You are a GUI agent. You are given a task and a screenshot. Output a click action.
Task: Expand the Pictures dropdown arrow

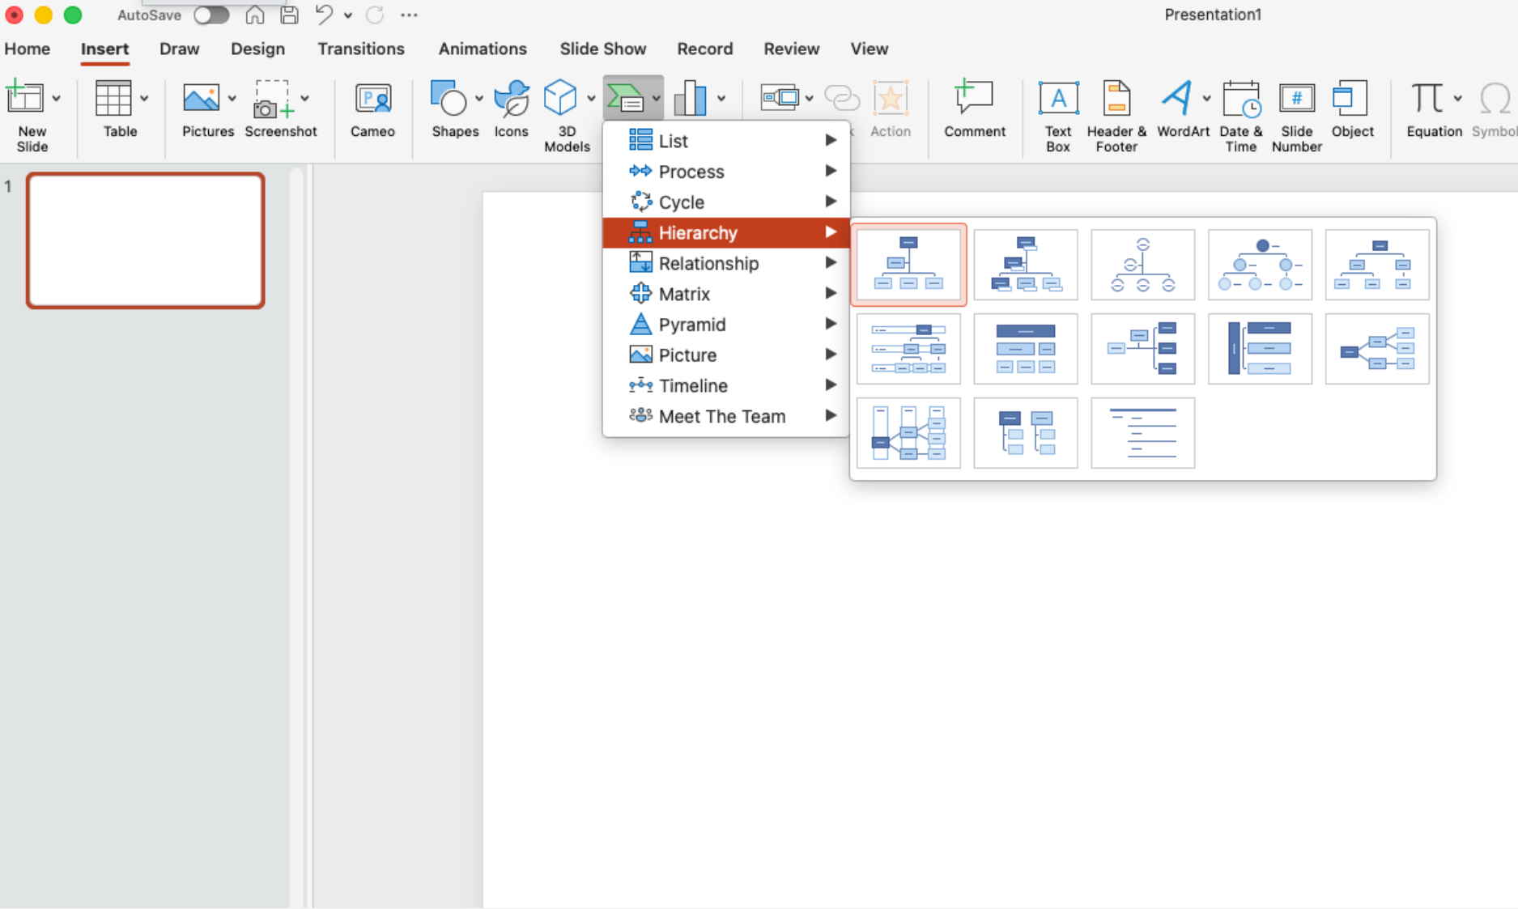(232, 99)
